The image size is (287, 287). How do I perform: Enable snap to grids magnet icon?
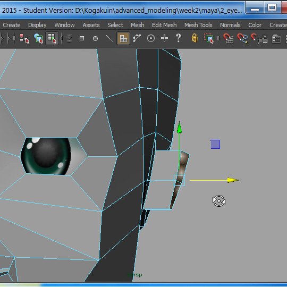(x=228, y=38)
